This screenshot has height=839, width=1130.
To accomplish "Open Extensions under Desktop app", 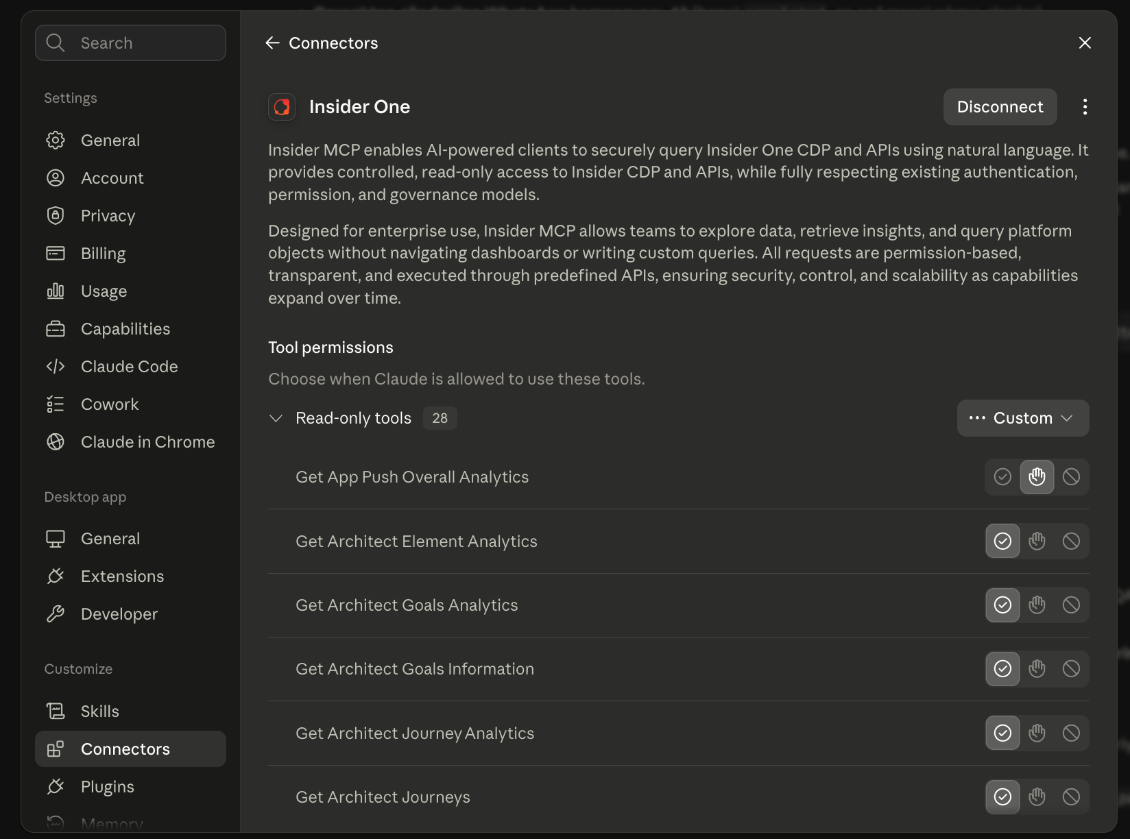I will coord(130,576).
